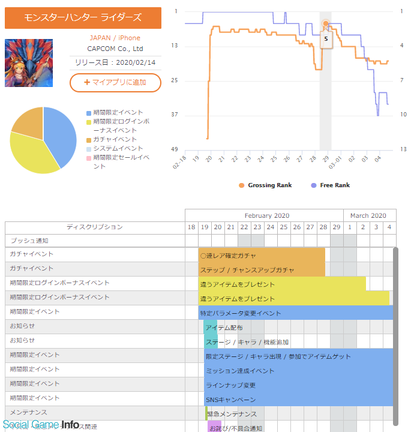411x432 pixels.
Task: Click the 緊急メンテナンス bar
Action: [x=206, y=413]
